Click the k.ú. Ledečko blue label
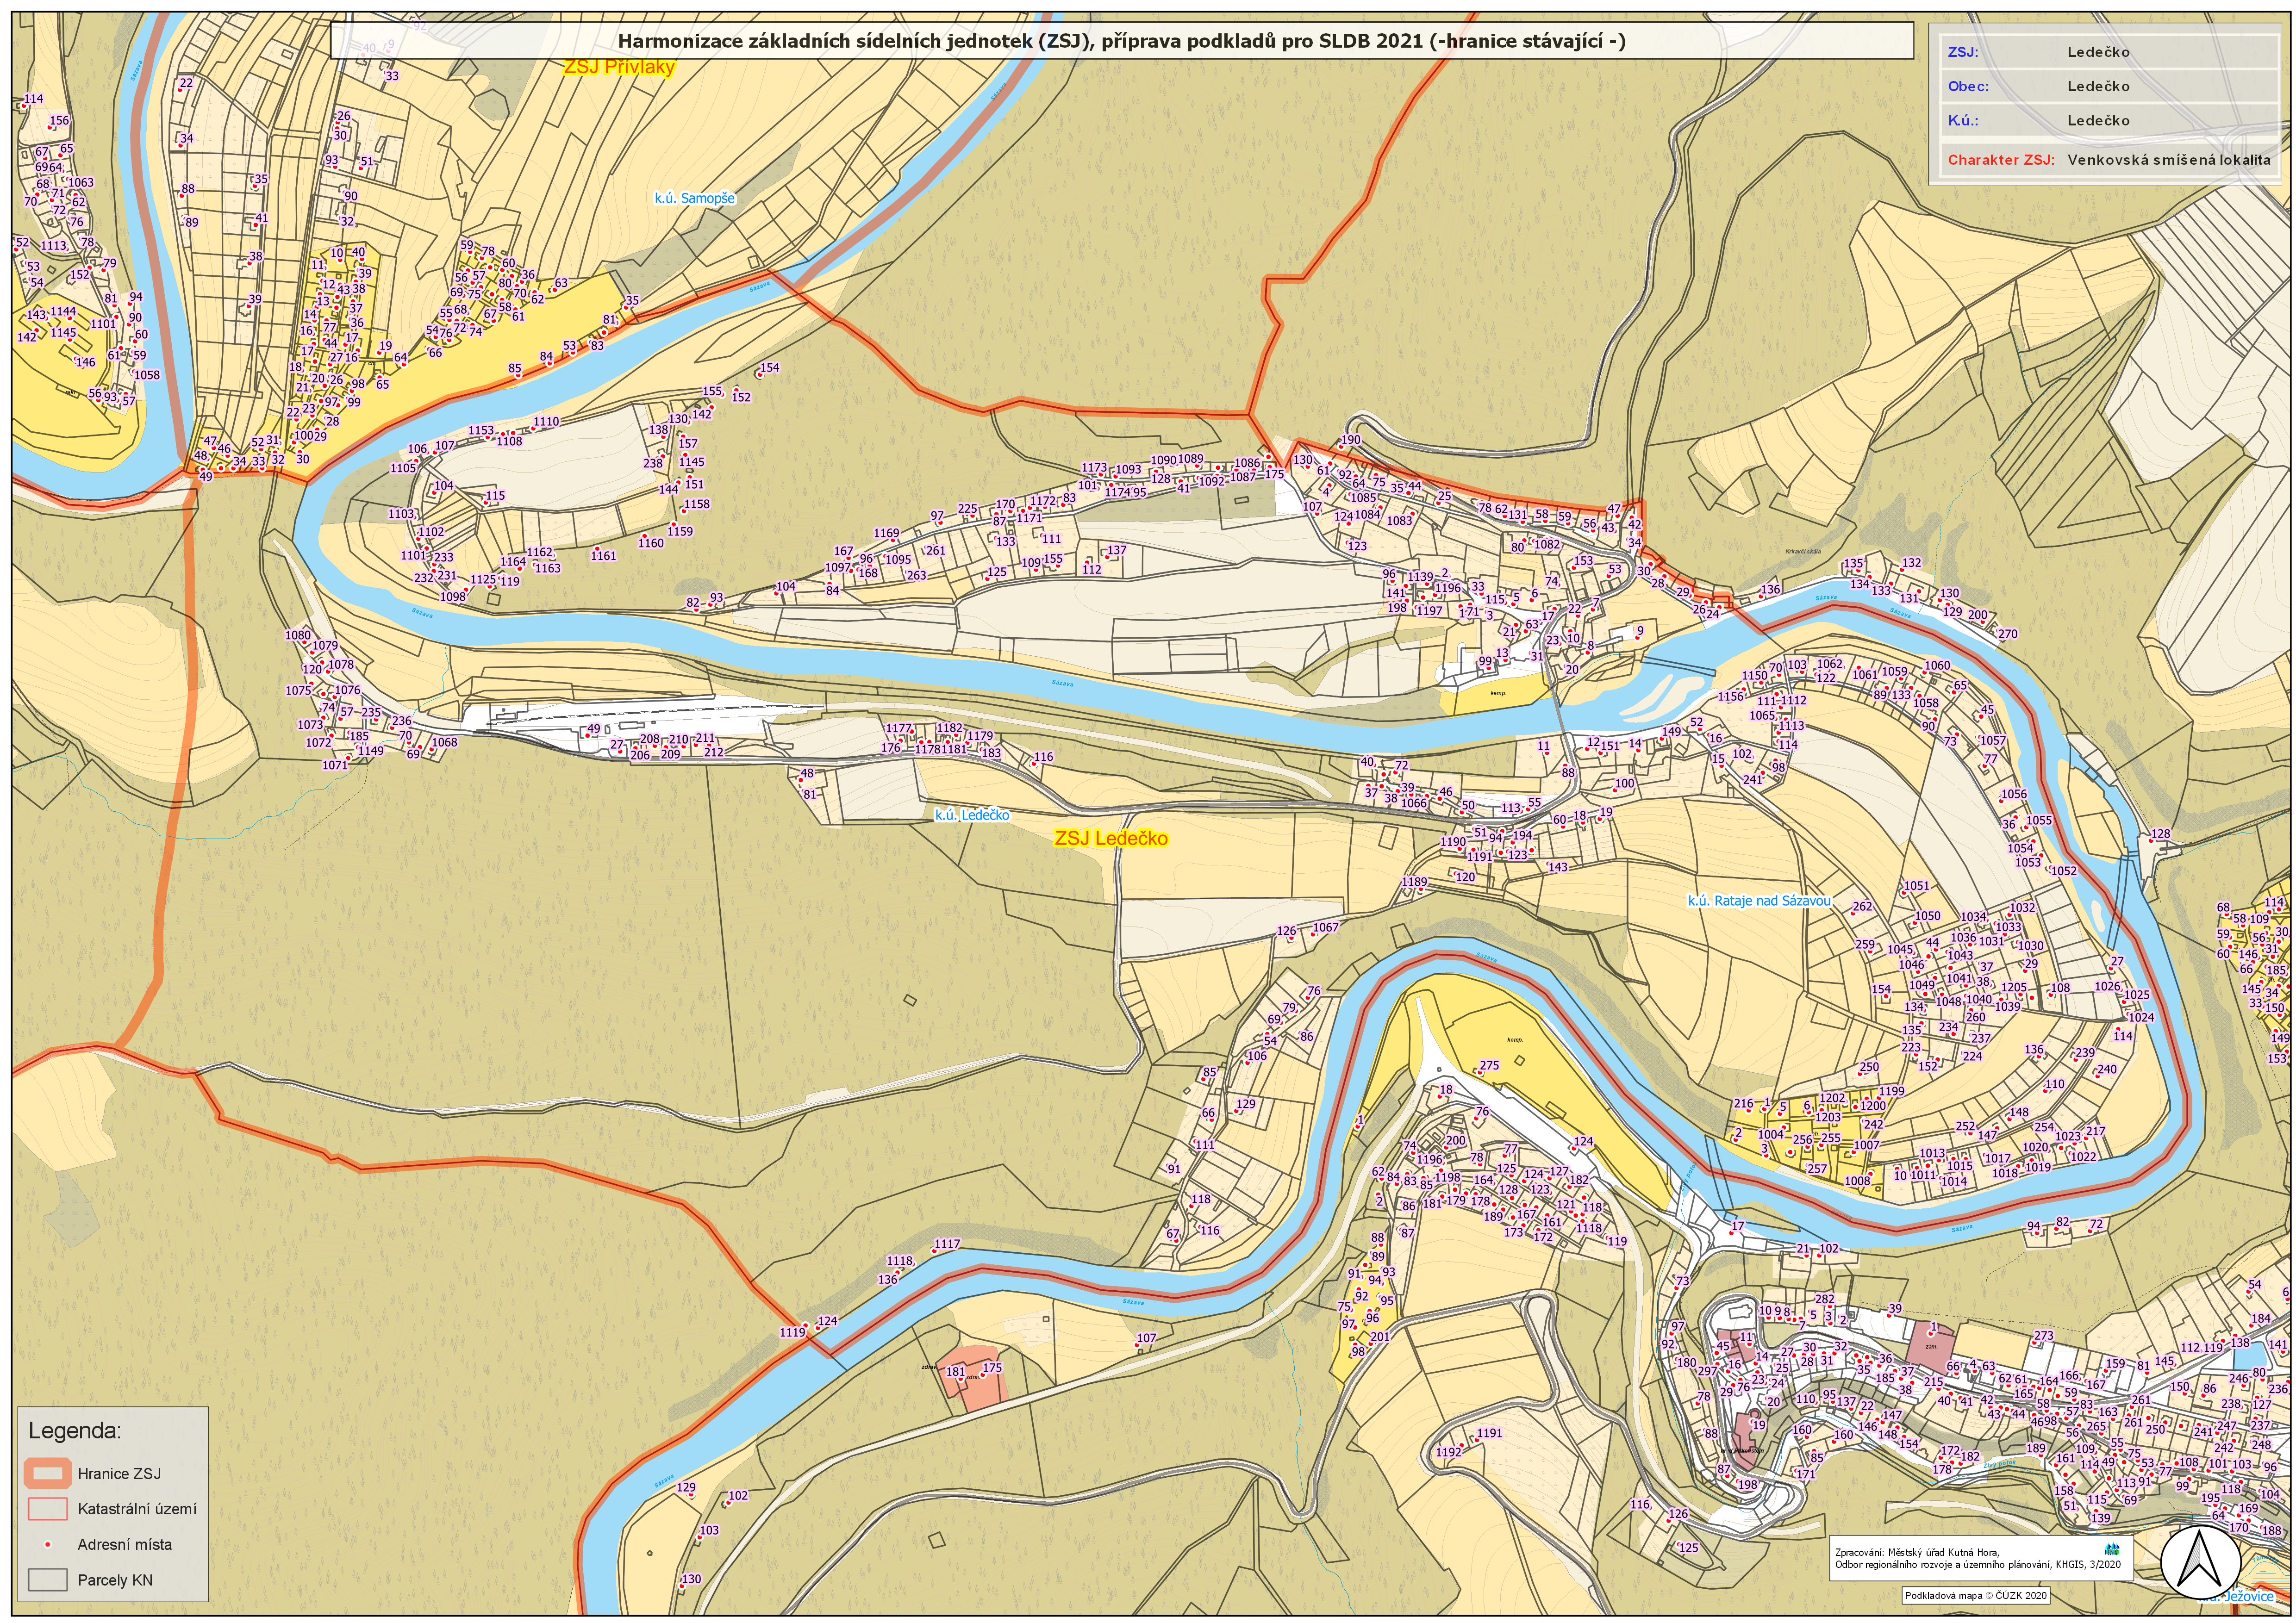 [x=972, y=815]
